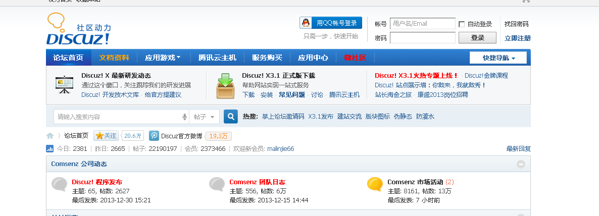Click the 讨论 link
The image size is (599, 216).
[317, 95]
